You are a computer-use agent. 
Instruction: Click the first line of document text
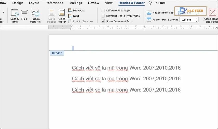click(x=126, y=68)
